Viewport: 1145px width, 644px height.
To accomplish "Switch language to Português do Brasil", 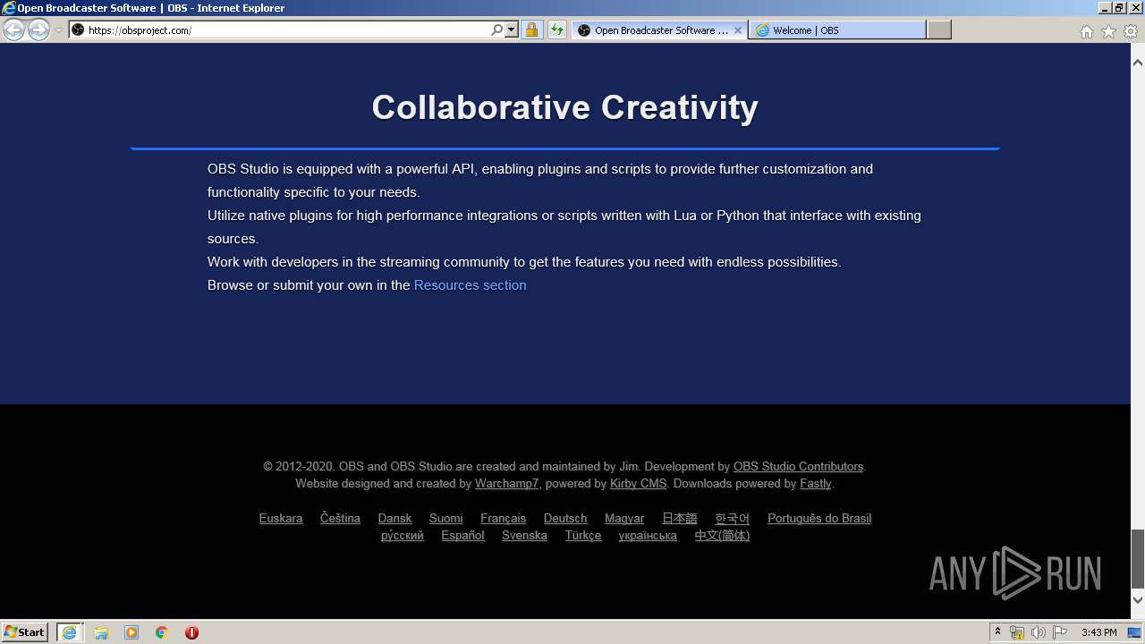I will point(819,519).
